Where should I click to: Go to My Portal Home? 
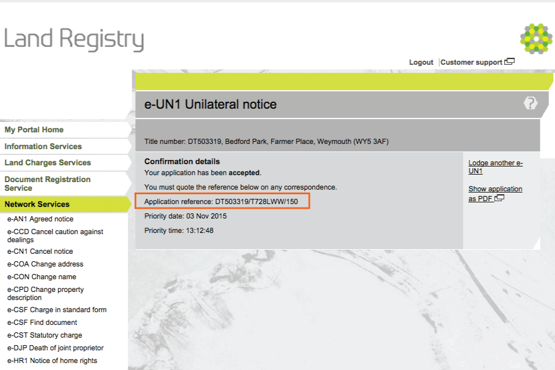(x=34, y=130)
